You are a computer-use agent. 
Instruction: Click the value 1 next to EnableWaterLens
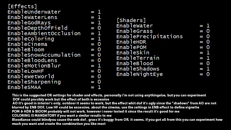click(99, 17)
